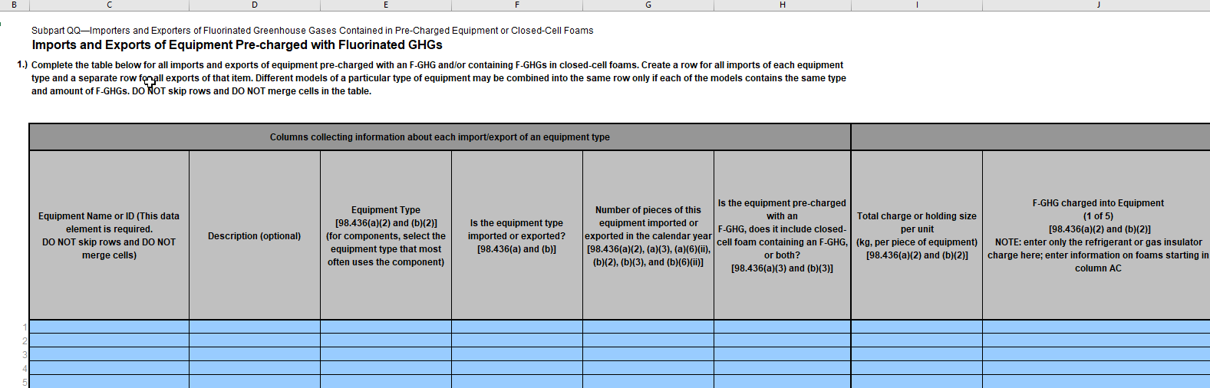Select column B header

14,5
